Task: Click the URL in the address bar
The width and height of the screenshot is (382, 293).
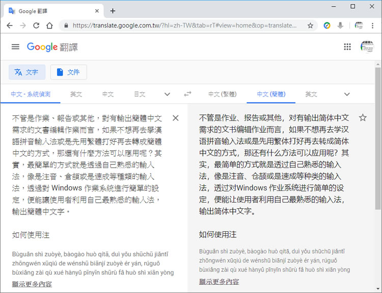Action: [x=185, y=26]
